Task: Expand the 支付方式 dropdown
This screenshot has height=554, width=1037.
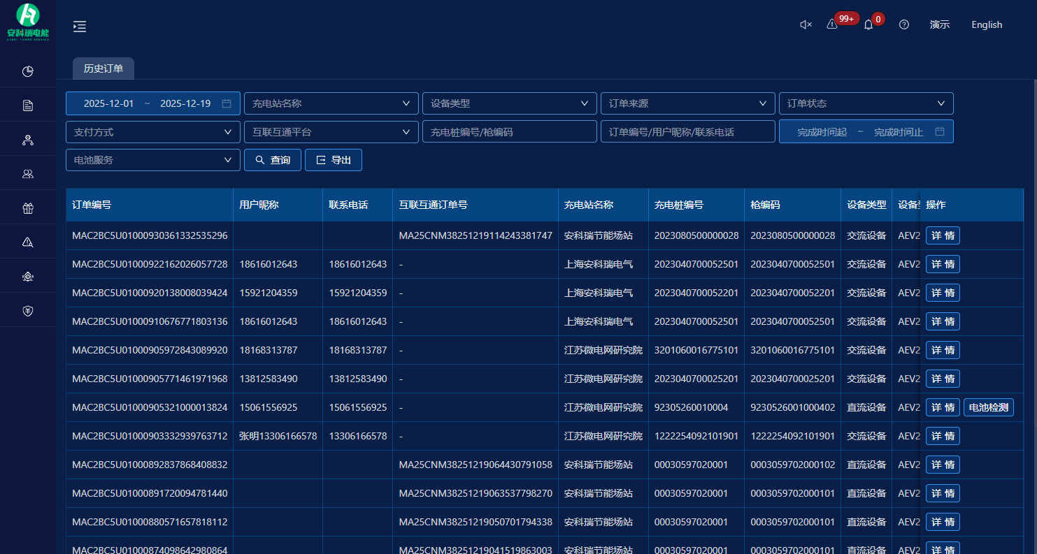Action: [152, 132]
